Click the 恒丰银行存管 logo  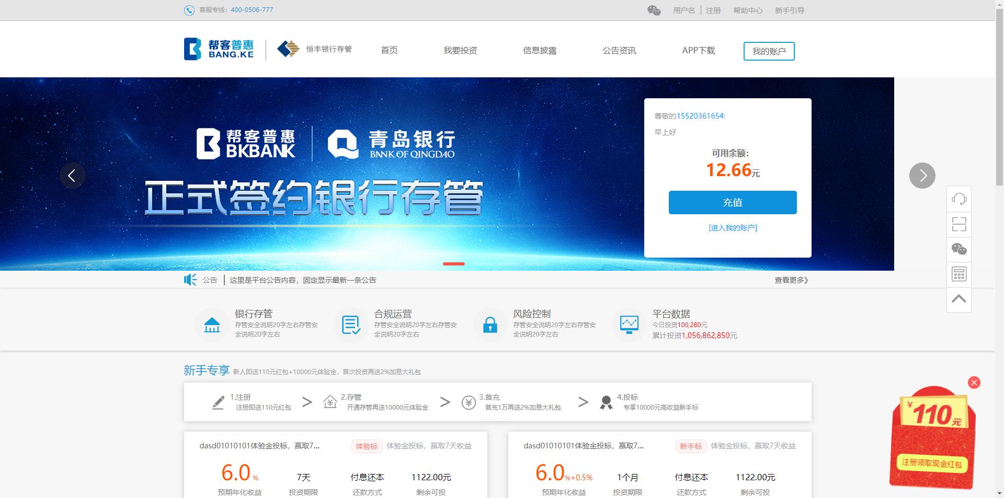314,49
